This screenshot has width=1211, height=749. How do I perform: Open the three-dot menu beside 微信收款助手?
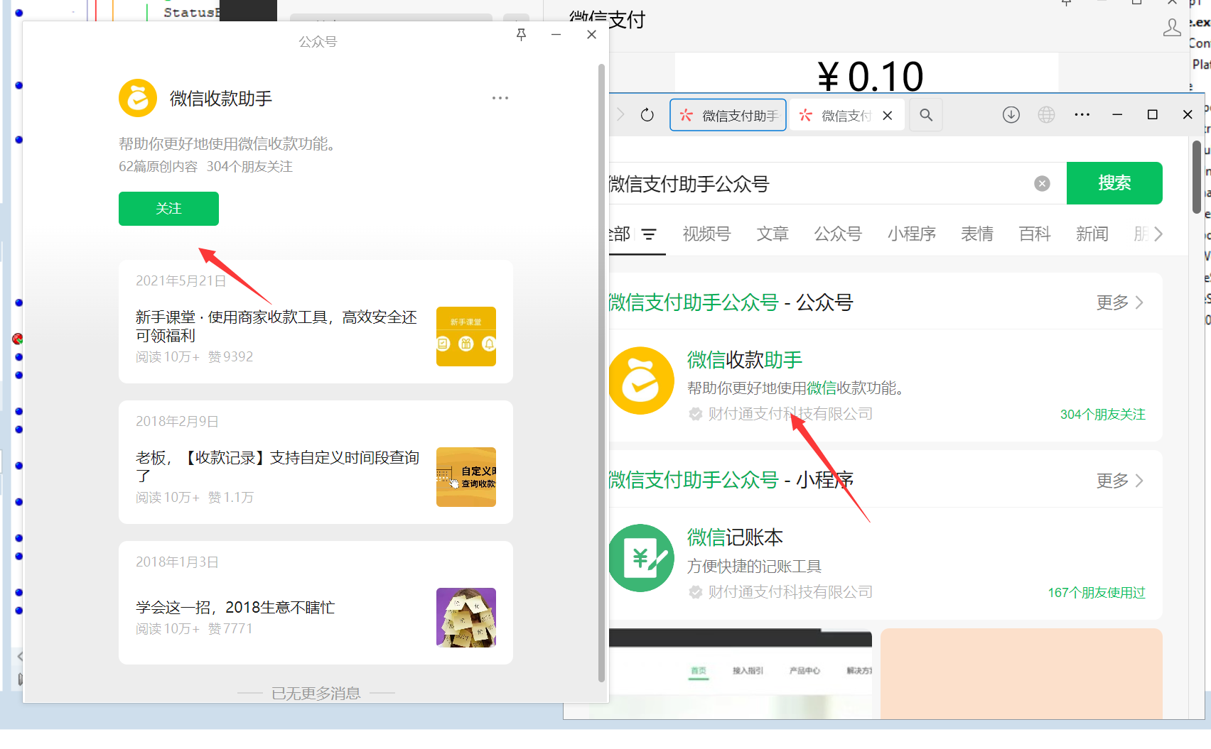click(500, 98)
